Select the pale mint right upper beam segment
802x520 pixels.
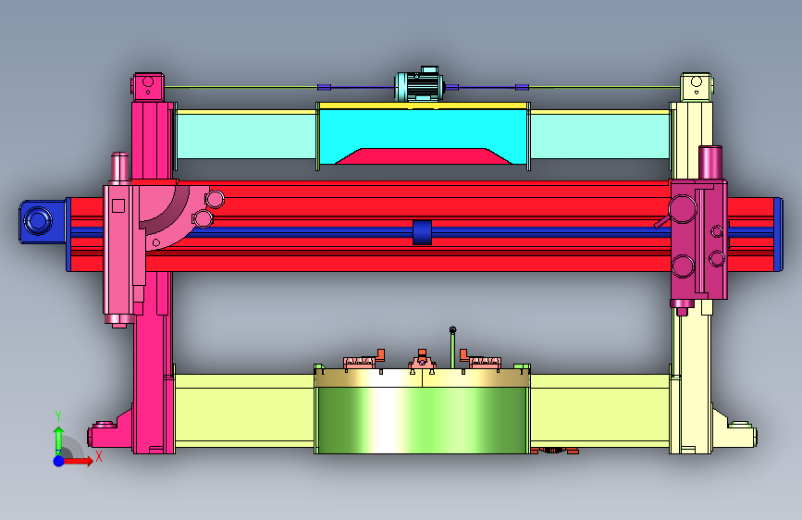(600, 136)
